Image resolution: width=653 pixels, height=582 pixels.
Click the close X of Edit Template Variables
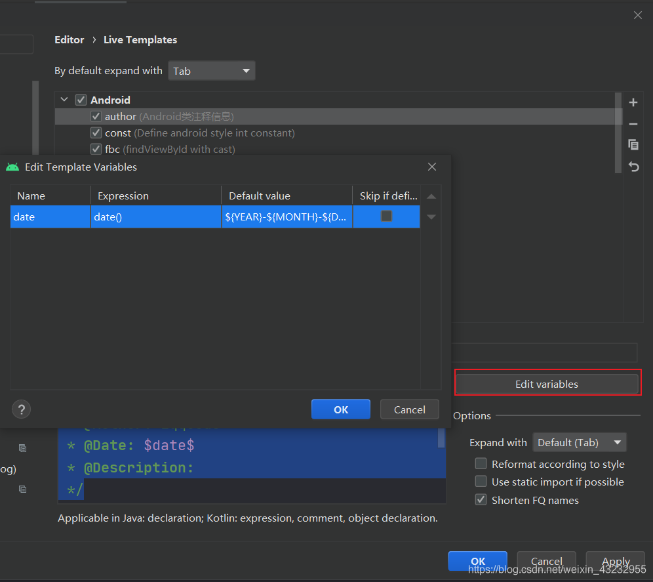pyautogui.click(x=431, y=167)
